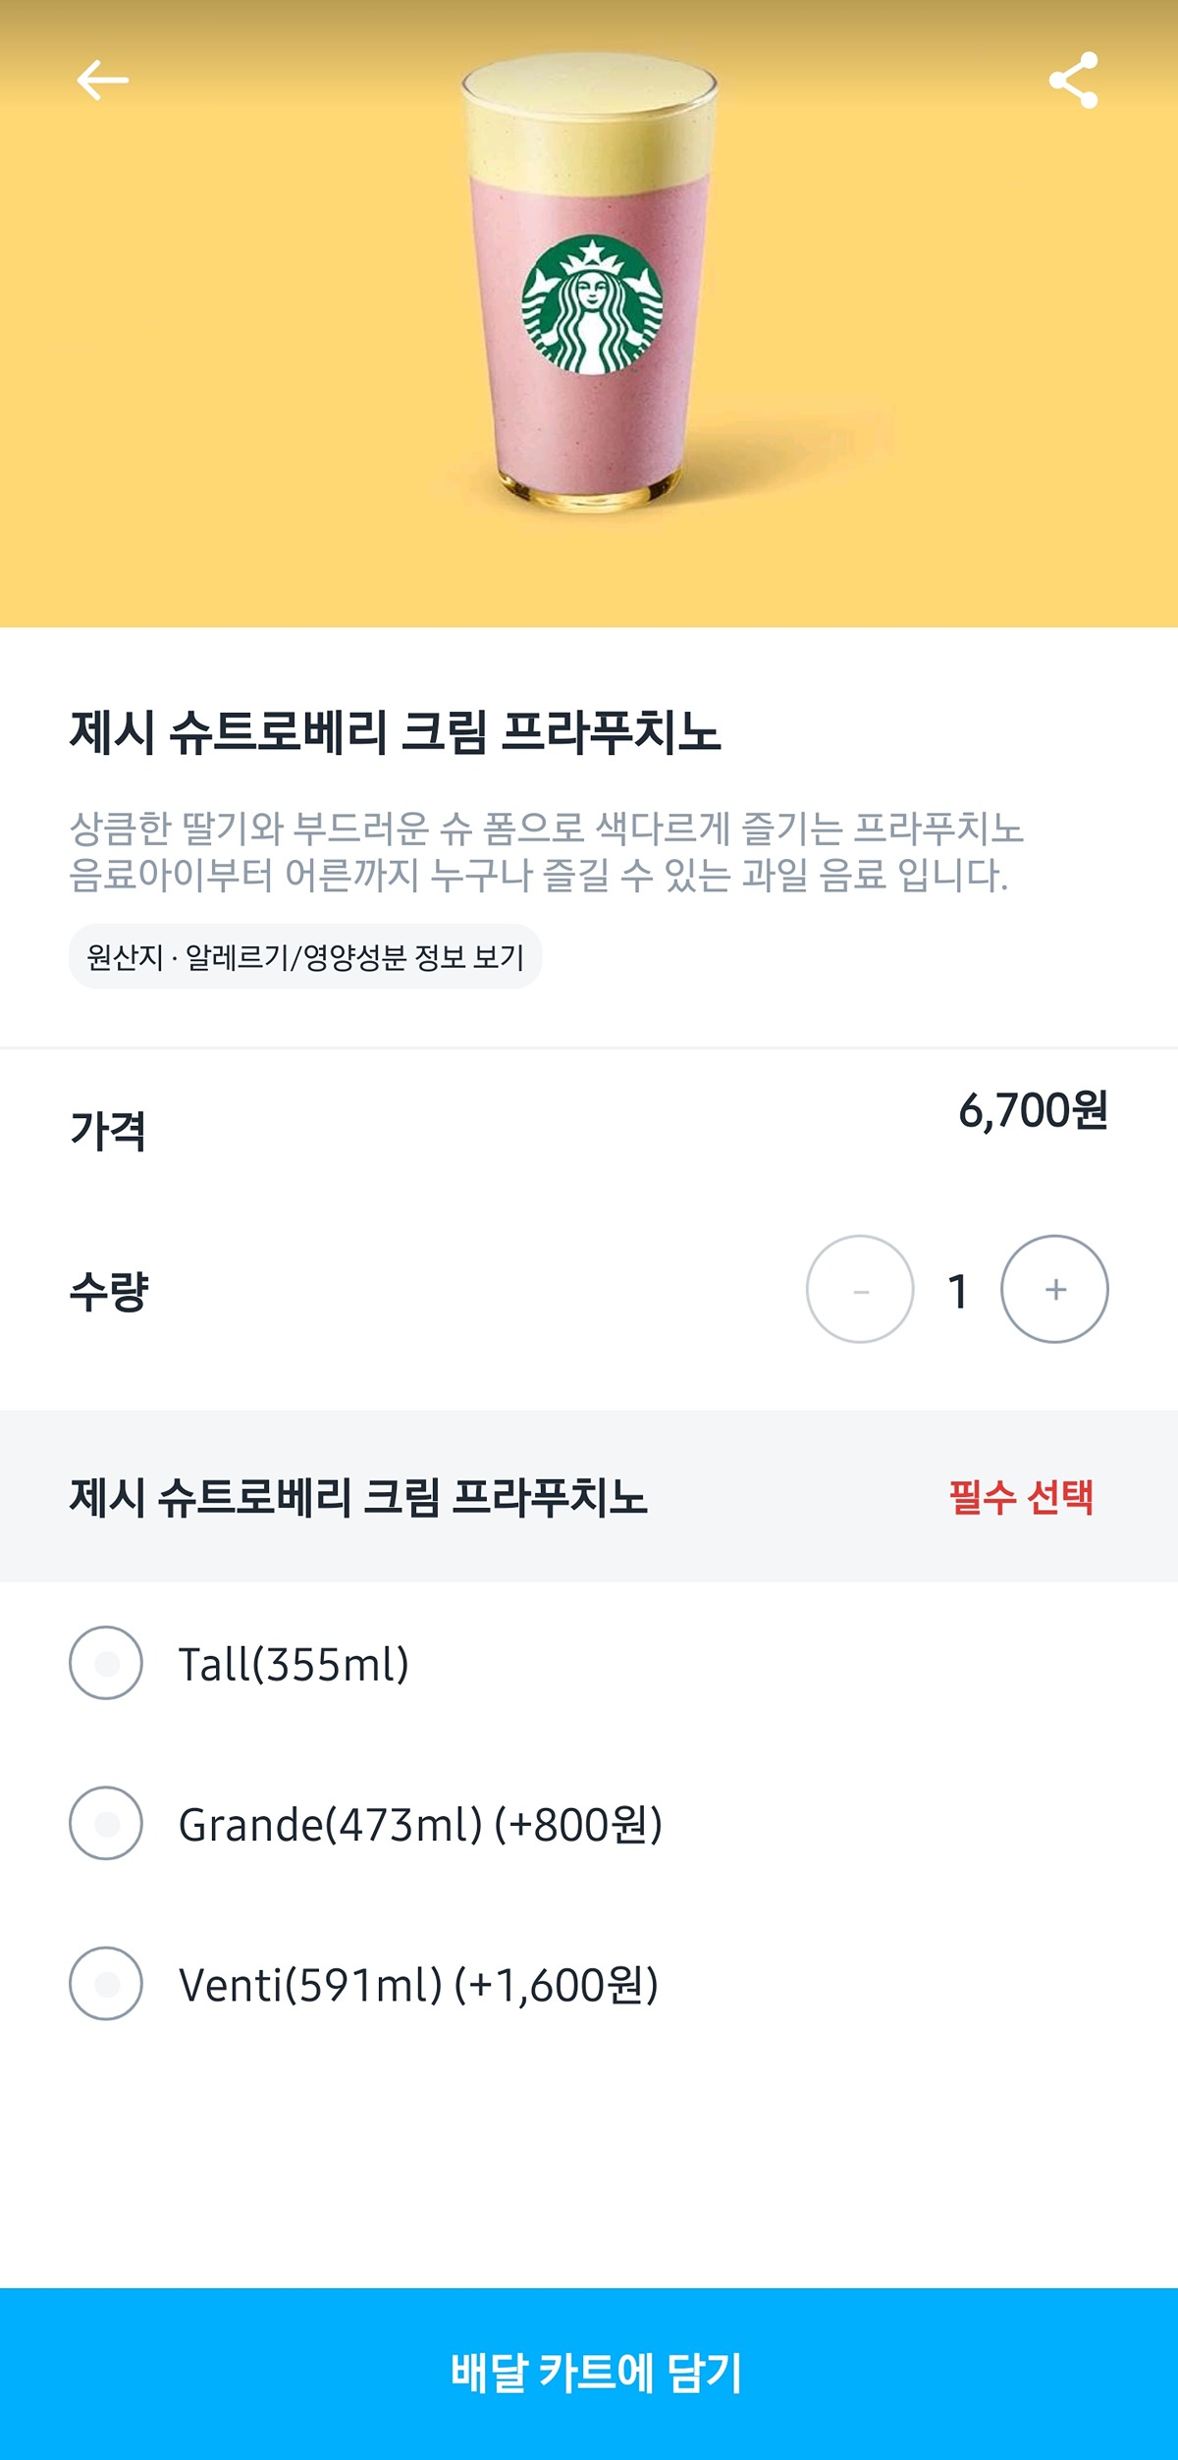Screen dimensions: 1178x2460
Task: Click the 6,700원 price value
Action: coord(1033,1111)
